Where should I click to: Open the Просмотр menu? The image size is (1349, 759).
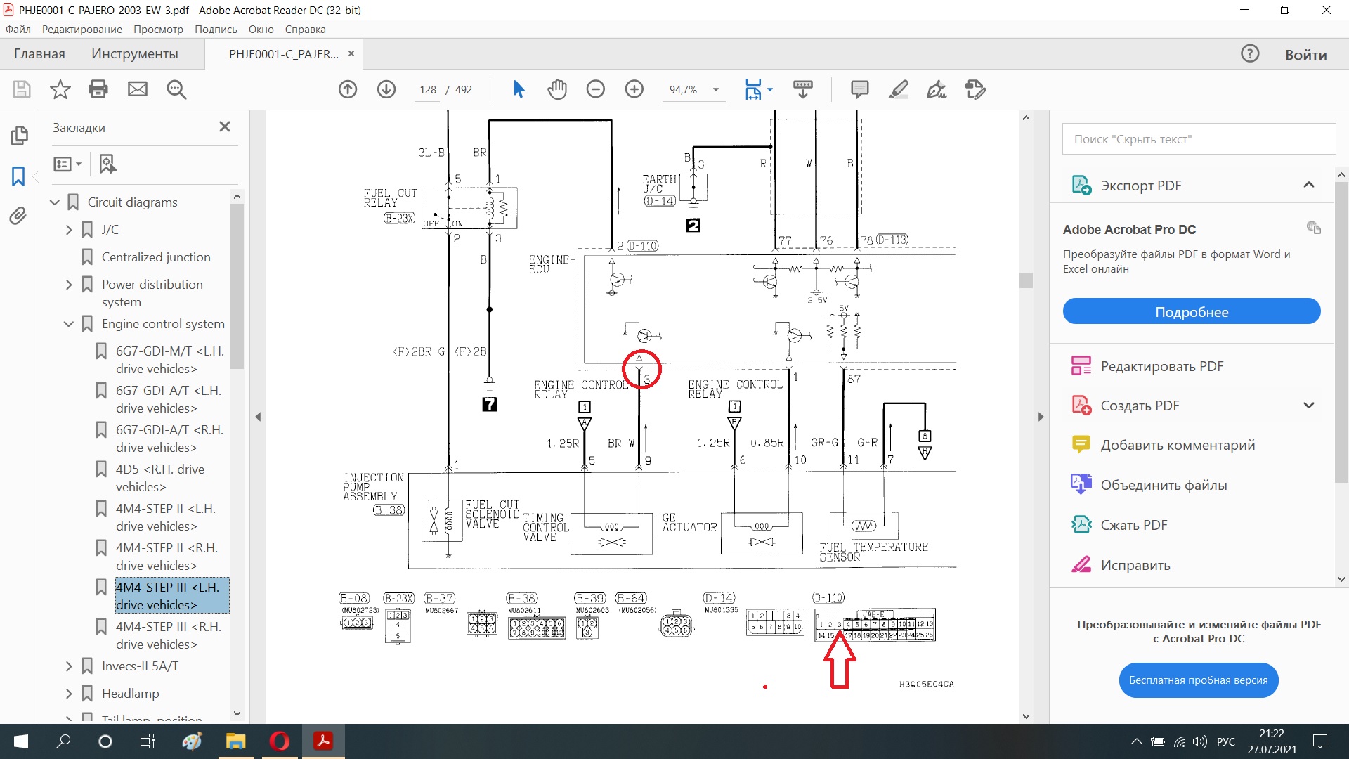tap(158, 30)
